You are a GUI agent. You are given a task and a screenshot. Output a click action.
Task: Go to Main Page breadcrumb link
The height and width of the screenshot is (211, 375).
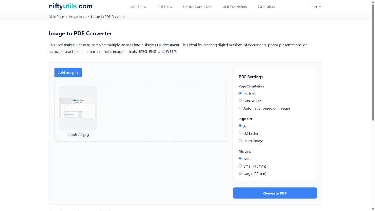coord(56,17)
